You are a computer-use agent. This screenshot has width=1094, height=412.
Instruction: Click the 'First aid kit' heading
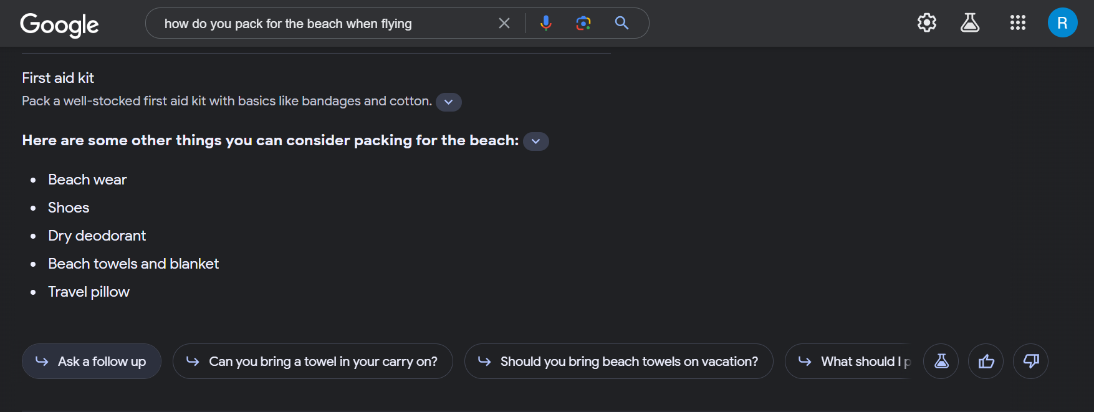coord(58,78)
